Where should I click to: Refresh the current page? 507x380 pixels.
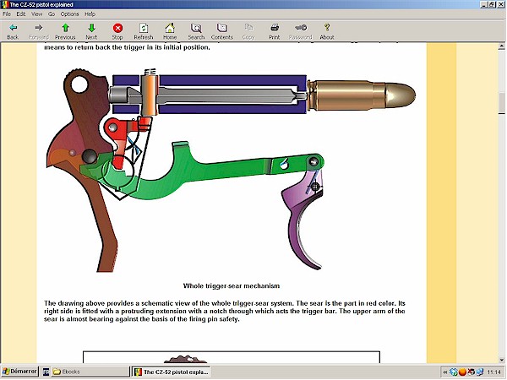coord(144,31)
